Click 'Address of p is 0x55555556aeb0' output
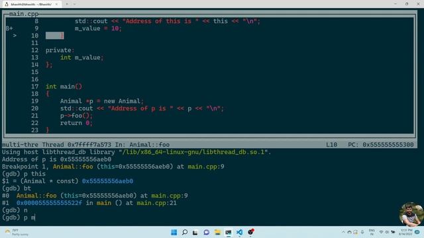The height and width of the screenshot is (238, 424). [56, 159]
